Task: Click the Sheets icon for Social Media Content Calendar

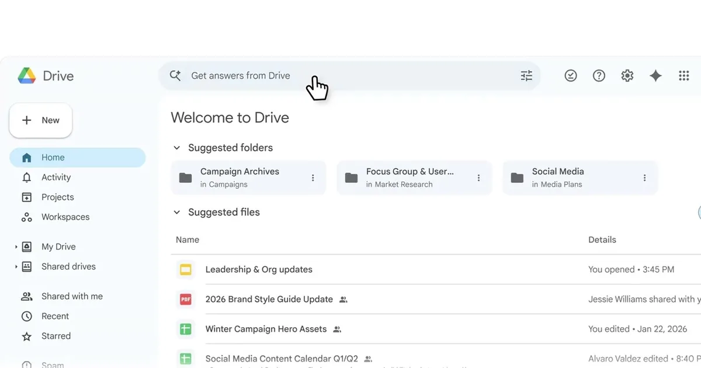Action: pos(185,359)
